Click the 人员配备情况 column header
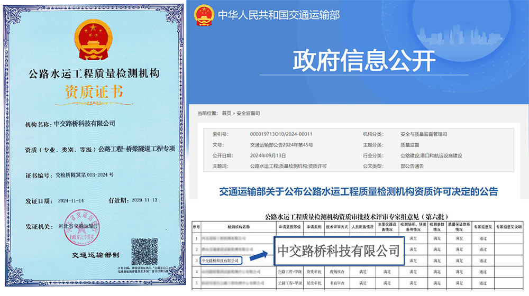This screenshot has height=296, width=529. point(363,227)
